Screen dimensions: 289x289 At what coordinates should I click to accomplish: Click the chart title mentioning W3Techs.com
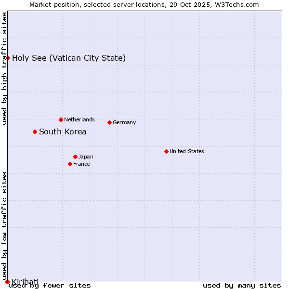pyautogui.click(x=144, y=4)
